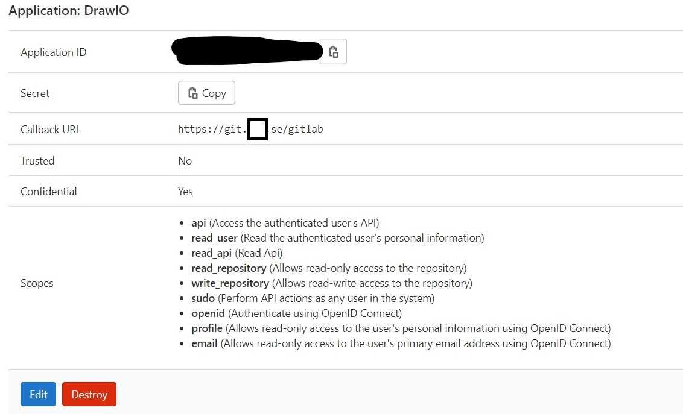Viewport: 683px width, 414px height.
Task: Copy the Application ID using the clipboard icon
Action: [x=334, y=51]
